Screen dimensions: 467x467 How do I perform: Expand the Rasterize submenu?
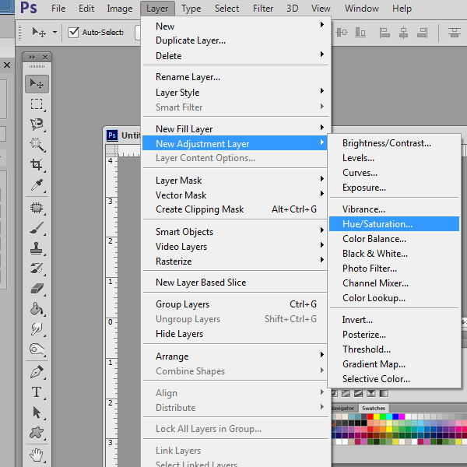[322, 260]
